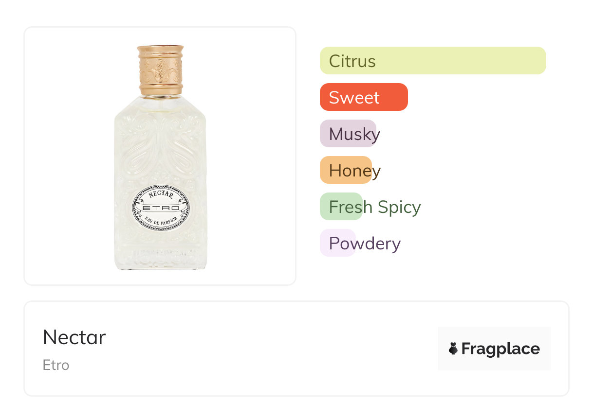The image size is (593, 420).
Task: Click the "NECTAR" text on the bottle label
Action: point(161,195)
